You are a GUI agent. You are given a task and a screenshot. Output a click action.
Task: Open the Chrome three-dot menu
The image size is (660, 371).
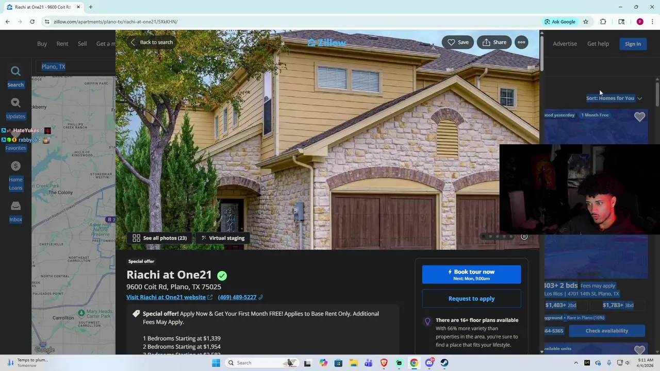[652, 22]
